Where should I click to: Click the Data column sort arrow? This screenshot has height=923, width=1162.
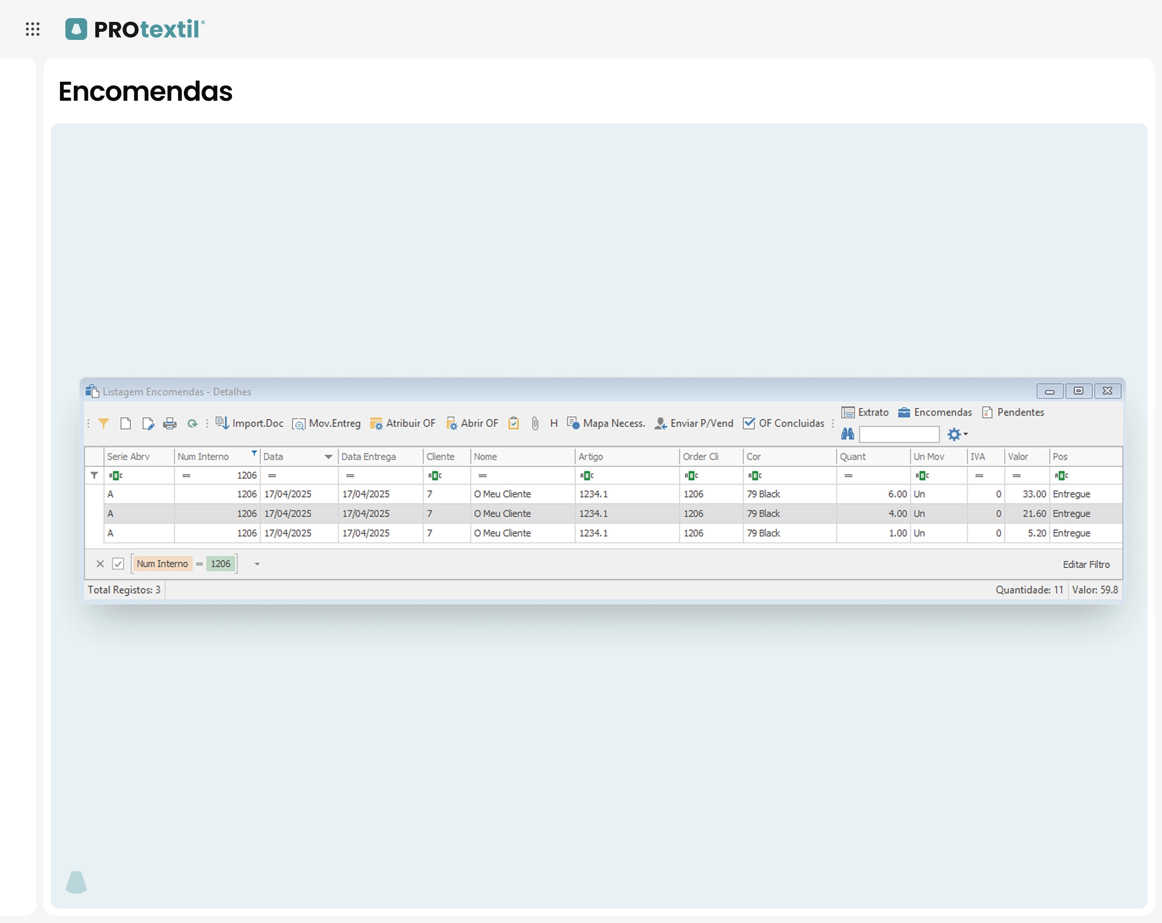pos(328,457)
